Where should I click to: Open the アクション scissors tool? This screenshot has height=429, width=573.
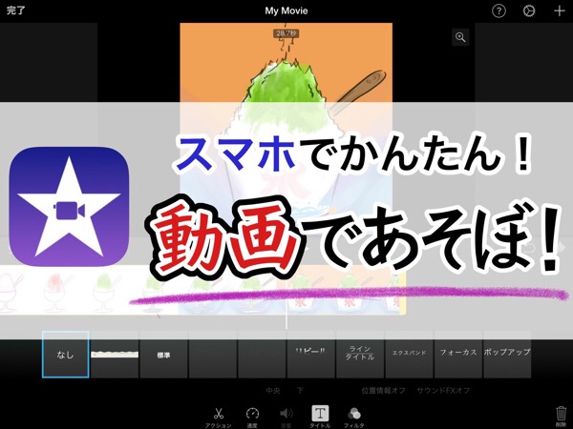point(219,418)
